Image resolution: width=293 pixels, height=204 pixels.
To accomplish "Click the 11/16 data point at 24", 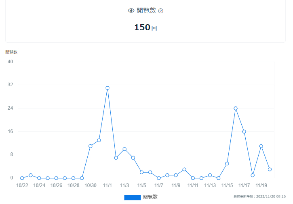I will point(236,108).
